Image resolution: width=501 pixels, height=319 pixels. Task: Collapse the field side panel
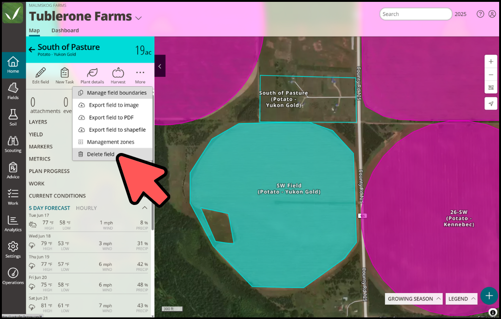tap(160, 66)
